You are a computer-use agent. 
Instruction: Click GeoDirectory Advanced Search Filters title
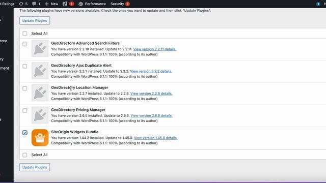(x=85, y=43)
